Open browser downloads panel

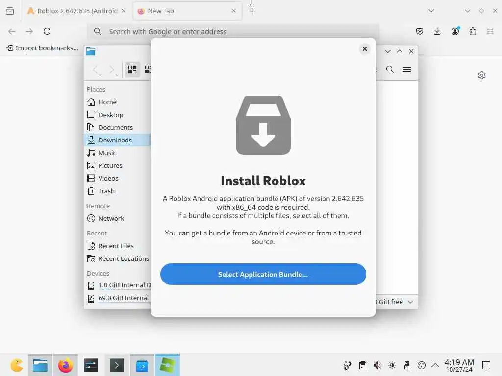pyautogui.click(x=437, y=31)
